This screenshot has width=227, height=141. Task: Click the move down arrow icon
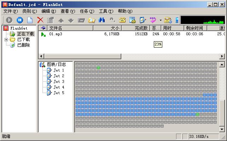coord(71,20)
